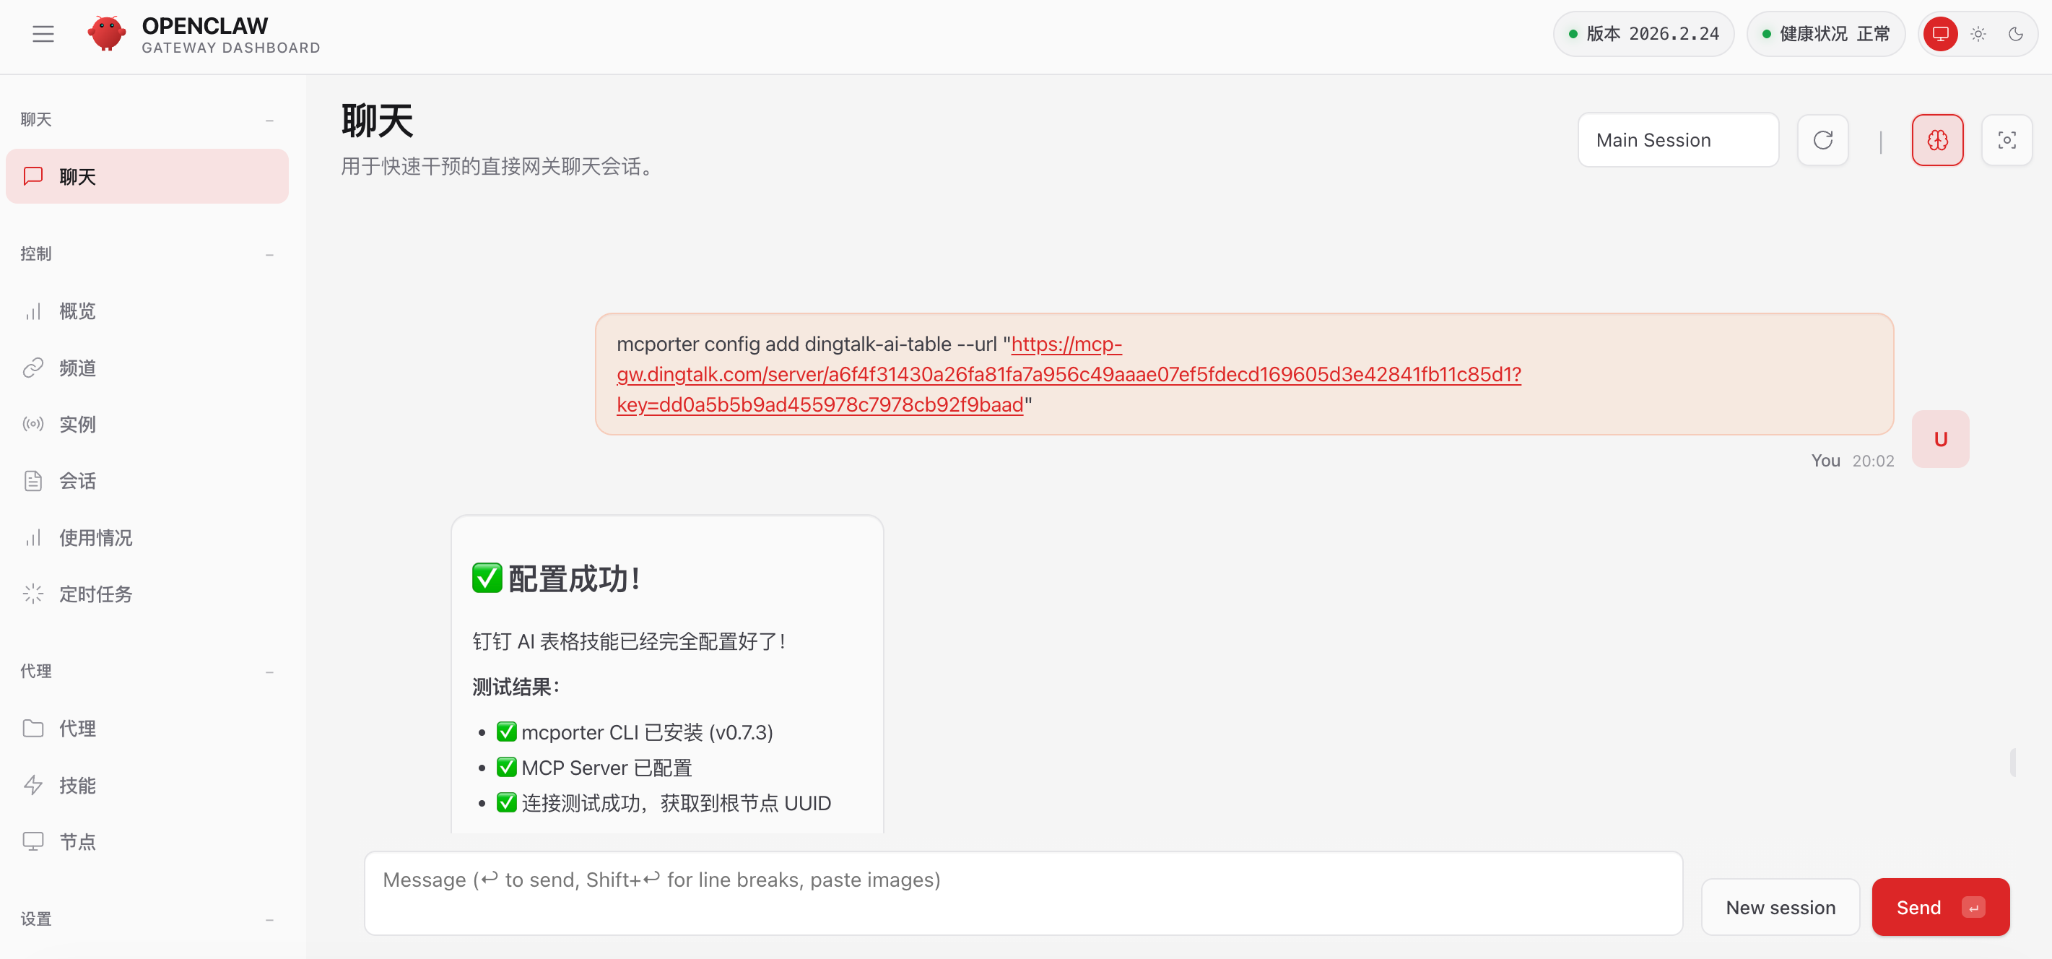Toggle the sidebar with the hamburger icon
Screen dimensions: 2052x959
pos(42,33)
